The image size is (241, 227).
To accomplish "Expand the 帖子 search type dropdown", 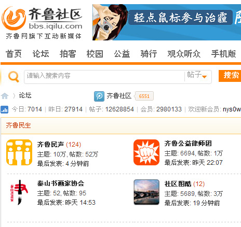I will [197, 75].
